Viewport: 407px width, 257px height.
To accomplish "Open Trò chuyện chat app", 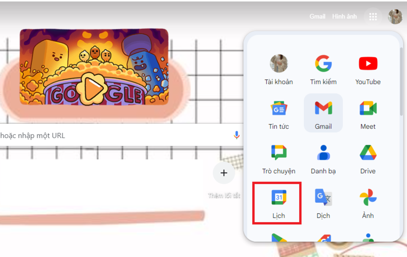I will pyautogui.click(x=279, y=158).
